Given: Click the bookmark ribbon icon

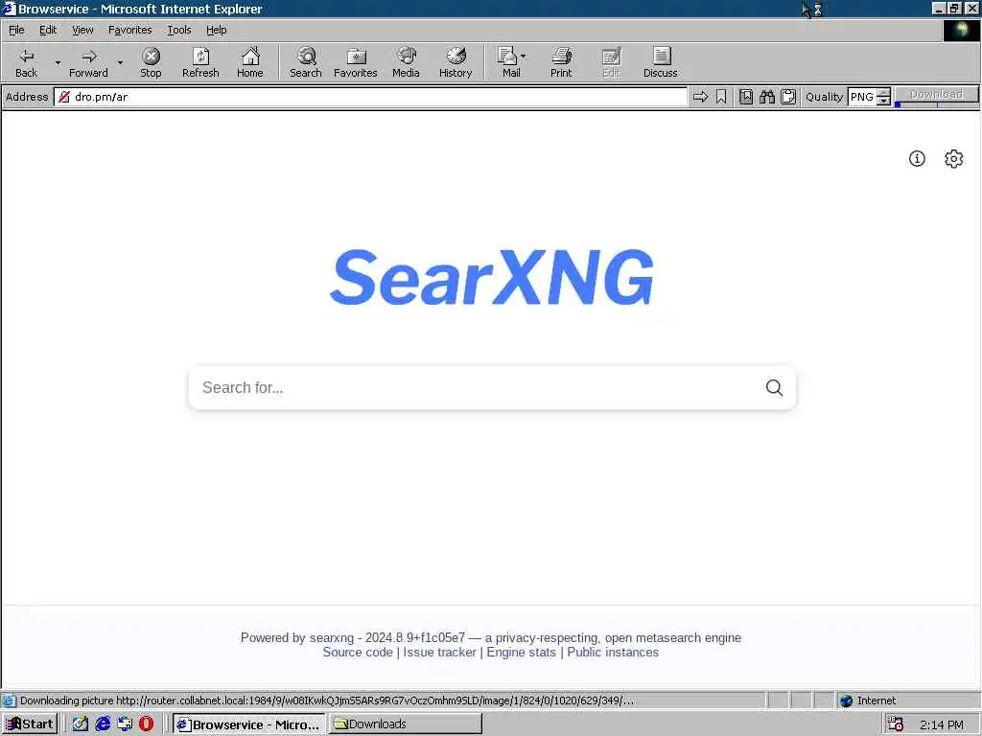Looking at the screenshot, I should click(x=721, y=97).
